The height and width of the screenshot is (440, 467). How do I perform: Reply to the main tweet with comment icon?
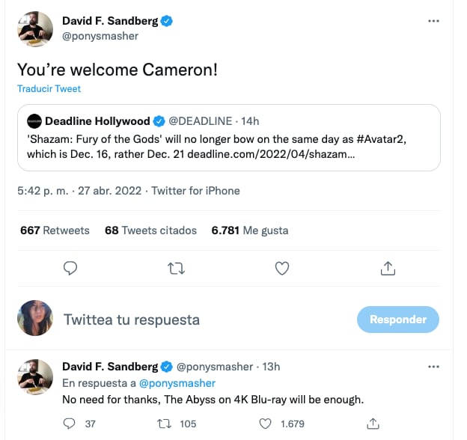coord(71,268)
